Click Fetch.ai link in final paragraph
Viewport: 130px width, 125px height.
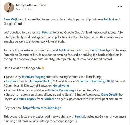pyautogui.click(x=80, y=117)
